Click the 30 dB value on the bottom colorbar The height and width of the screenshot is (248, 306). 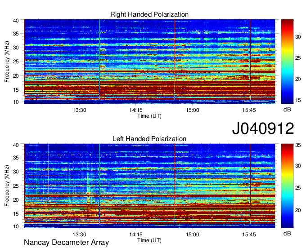(x=298, y=166)
